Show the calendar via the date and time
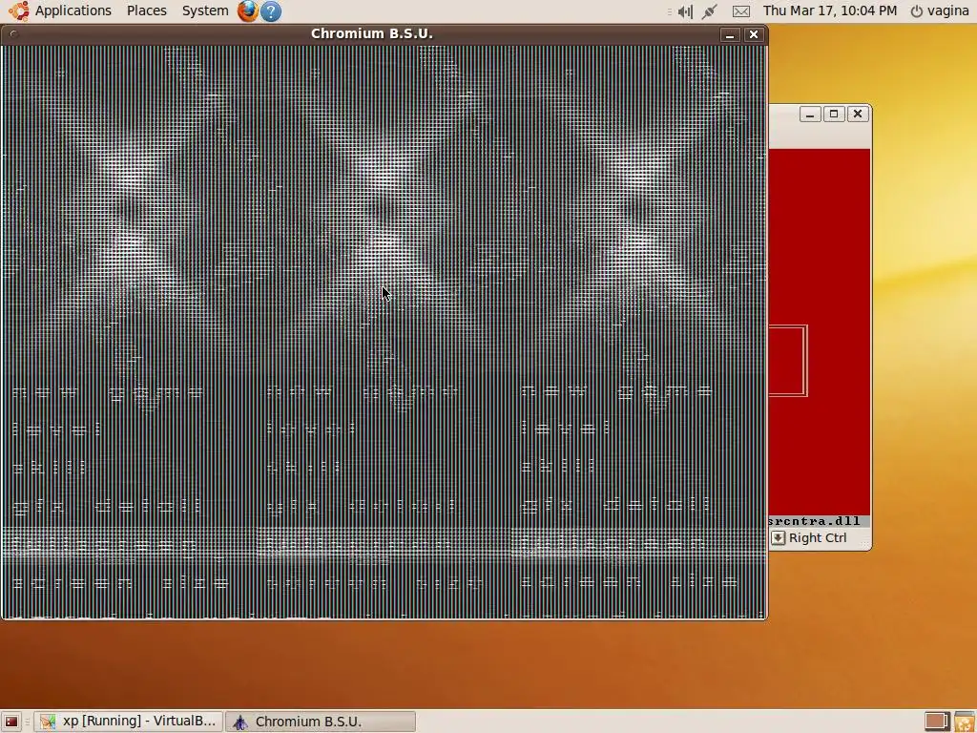 pyautogui.click(x=830, y=10)
